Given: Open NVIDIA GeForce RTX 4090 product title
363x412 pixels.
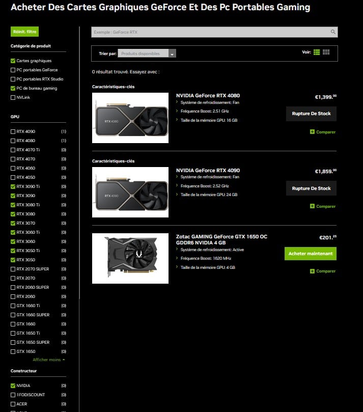Looking at the screenshot, I should [x=208, y=170].
